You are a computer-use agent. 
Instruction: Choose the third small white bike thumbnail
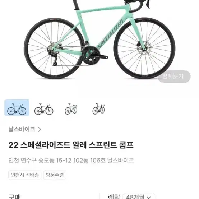pyautogui.click(x=71, y=109)
